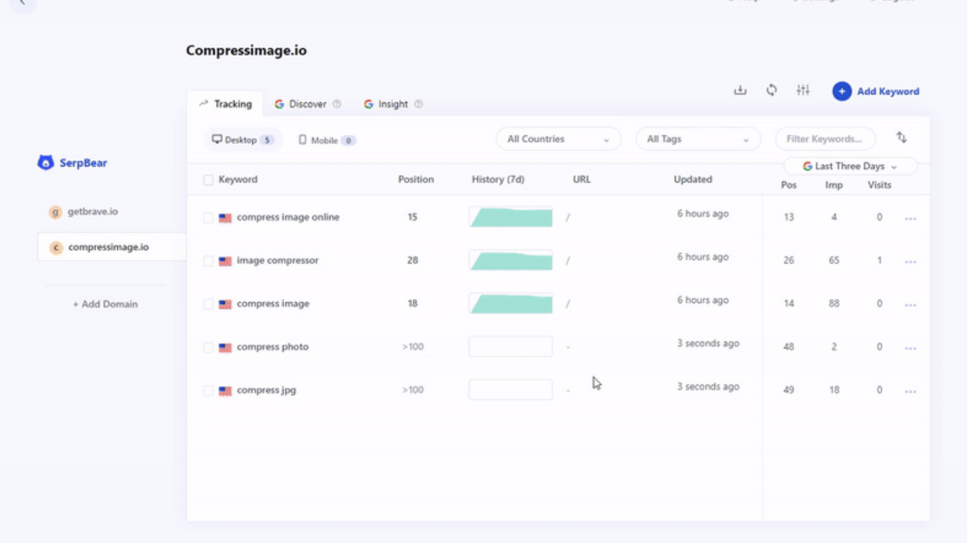Click history chart for image compressor
Image resolution: width=967 pixels, height=543 pixels.
(510, 260)
